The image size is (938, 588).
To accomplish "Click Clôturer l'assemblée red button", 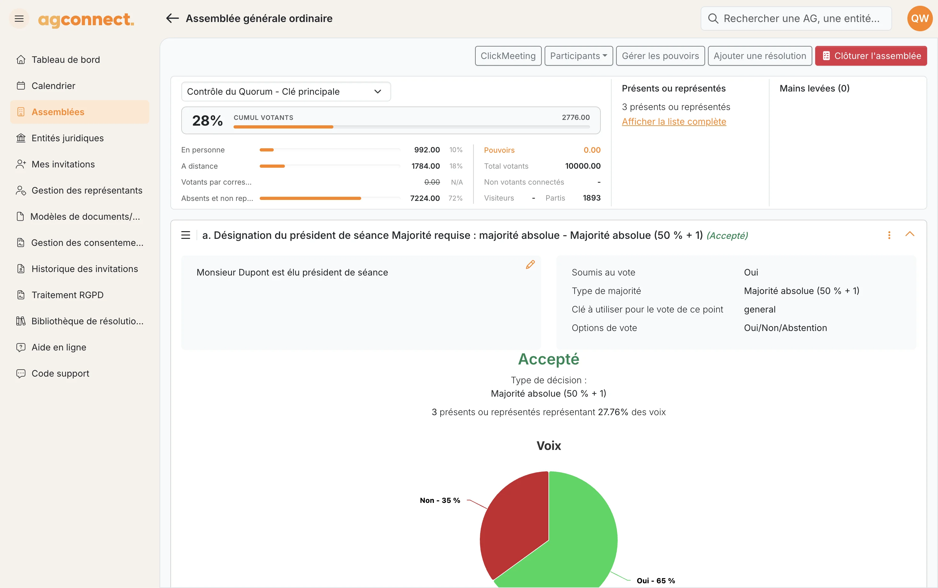I will tap(871, 56).
